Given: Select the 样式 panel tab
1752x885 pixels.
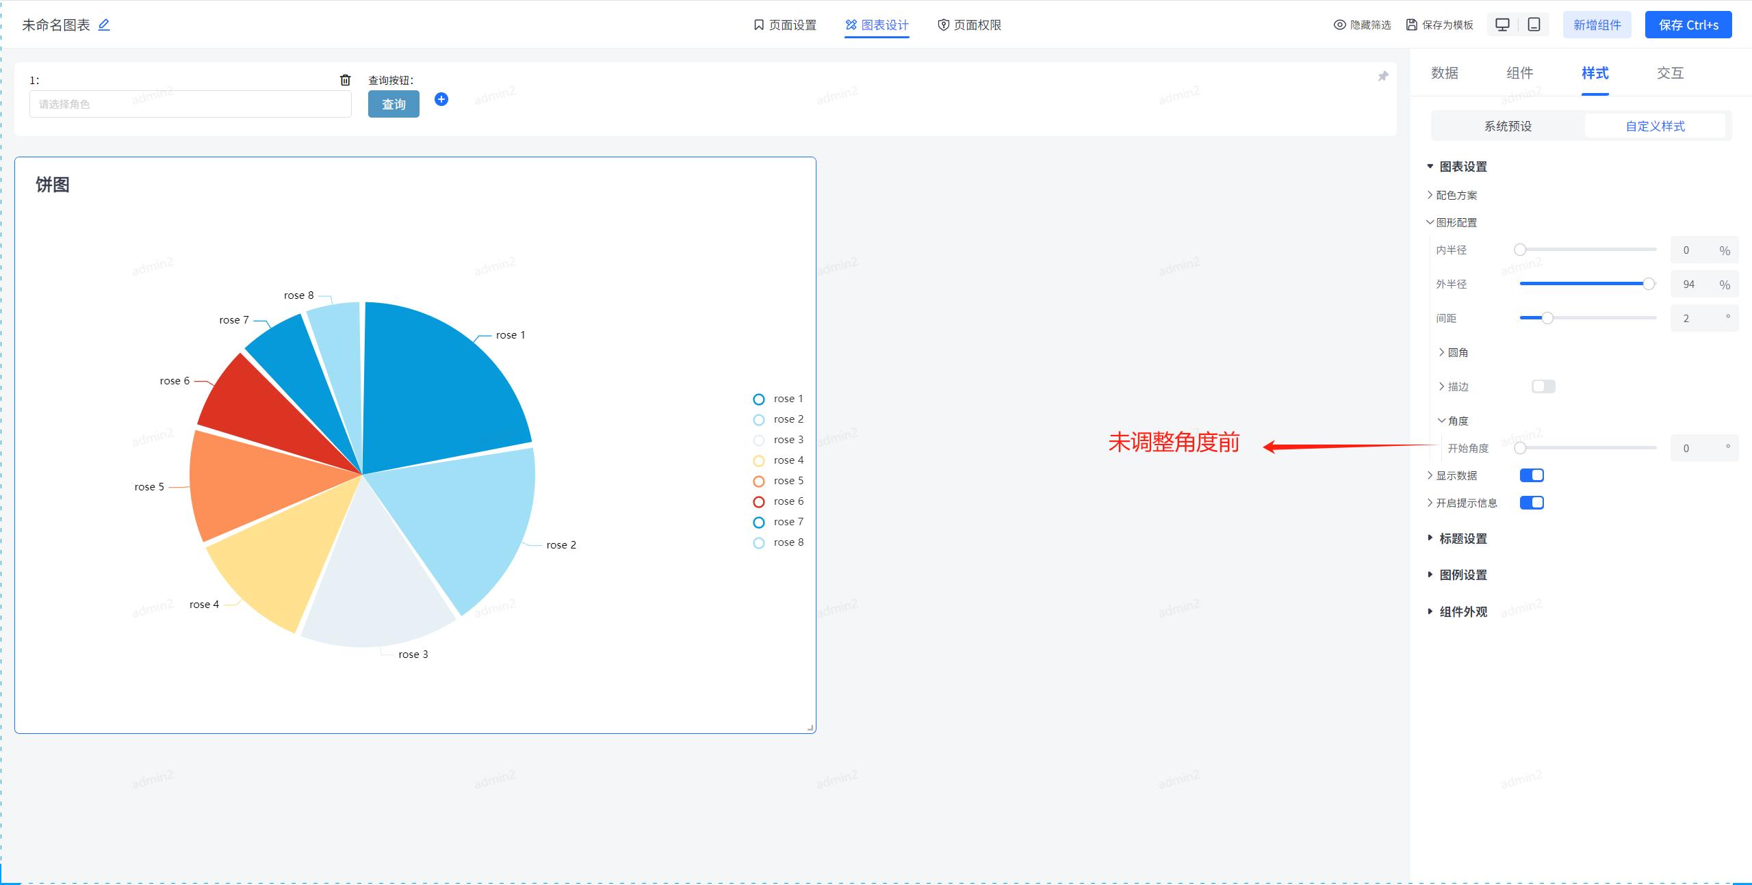Looking at the screenshot, I should coord(1595,73).
